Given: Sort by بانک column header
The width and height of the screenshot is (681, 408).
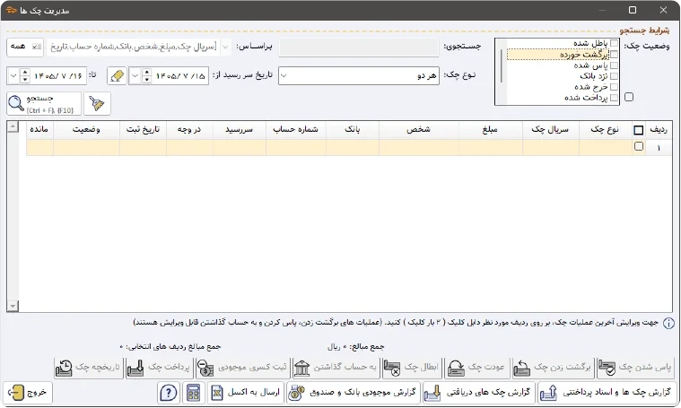Looking at the screenshot, I should point(353,130).
